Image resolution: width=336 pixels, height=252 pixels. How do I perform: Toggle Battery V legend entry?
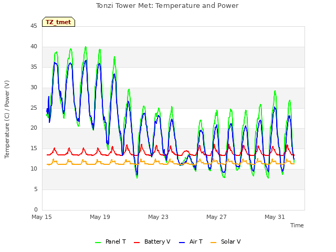(x=152, y=241)
